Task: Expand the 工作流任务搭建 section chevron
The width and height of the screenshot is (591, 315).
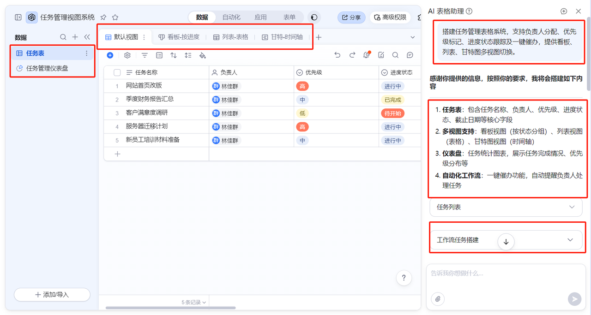Action: pos(570,240)
